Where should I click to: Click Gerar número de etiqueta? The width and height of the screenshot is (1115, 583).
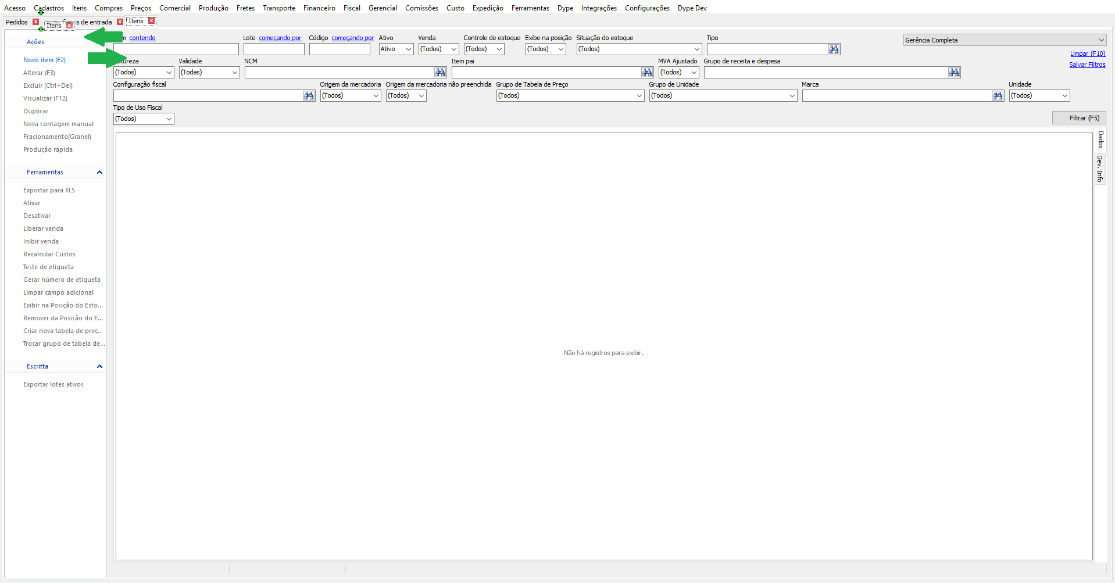click(62, 280)
